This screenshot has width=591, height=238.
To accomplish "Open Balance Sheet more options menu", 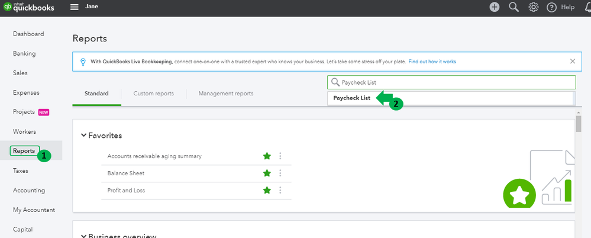I will pyautogui.click(x=280, y=173).
